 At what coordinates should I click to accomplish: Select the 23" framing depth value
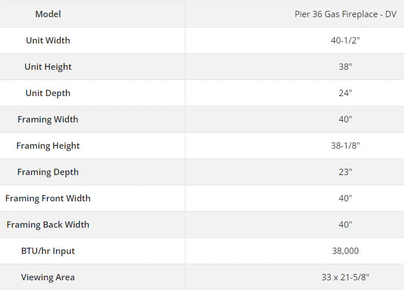[345, 172]
